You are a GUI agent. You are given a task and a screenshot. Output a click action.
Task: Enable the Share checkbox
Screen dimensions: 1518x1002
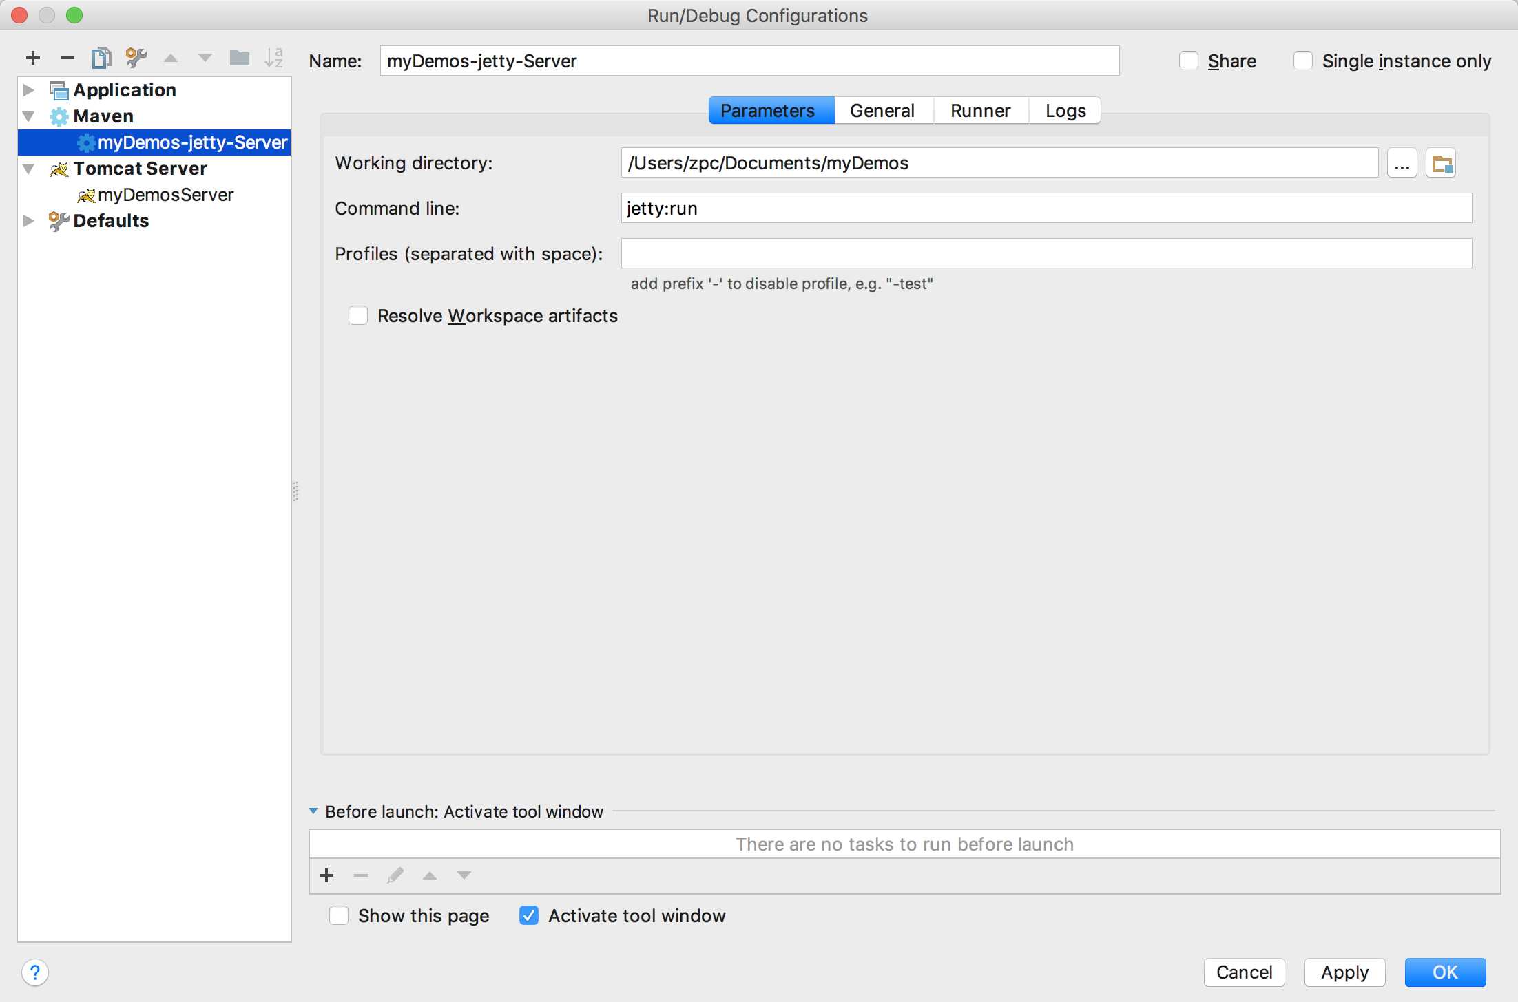coord(1189,61)
